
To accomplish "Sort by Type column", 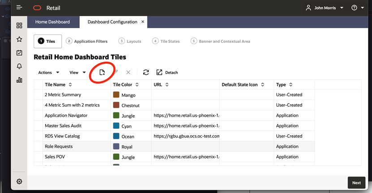I will pos(291,85).
